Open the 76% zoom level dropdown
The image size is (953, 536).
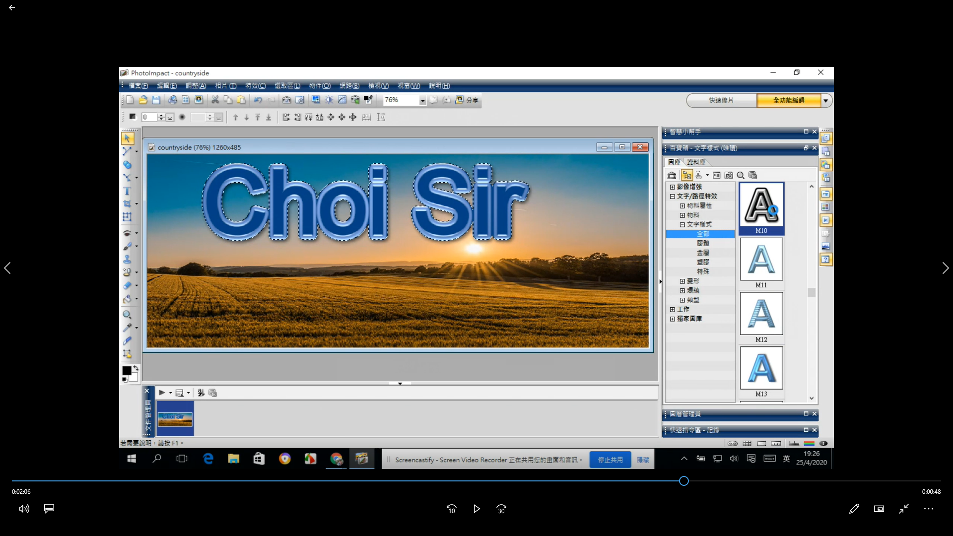pos(422,101)
